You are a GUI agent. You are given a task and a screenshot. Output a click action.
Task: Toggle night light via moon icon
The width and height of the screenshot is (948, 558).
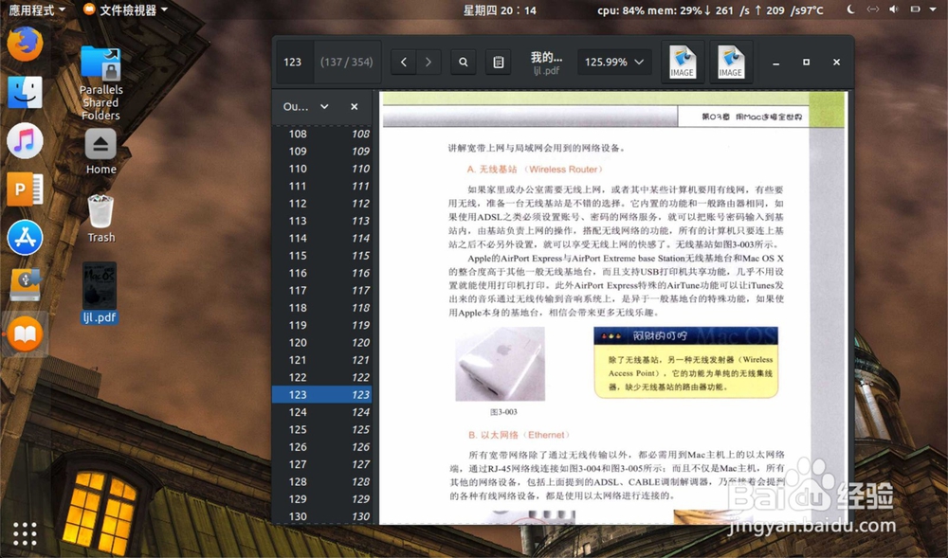click(x=850, y=9)
